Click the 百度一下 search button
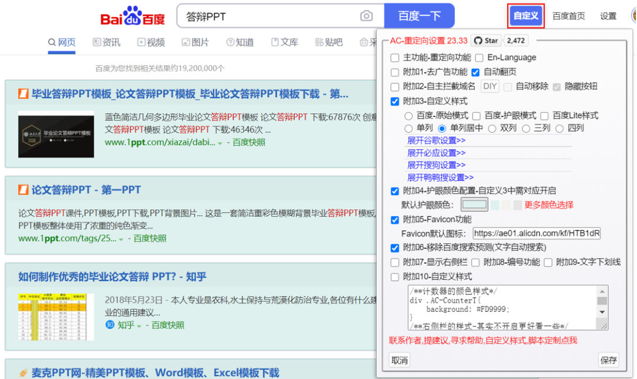637x379 pixels. [x=419, y=16]
